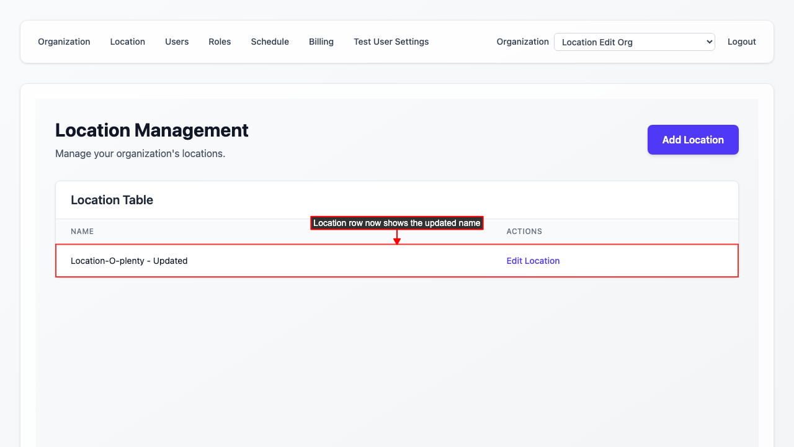The image size is (794, 447).
Task: Select the Location-O-plenty - Updated name cell
Action: [129, 261]
